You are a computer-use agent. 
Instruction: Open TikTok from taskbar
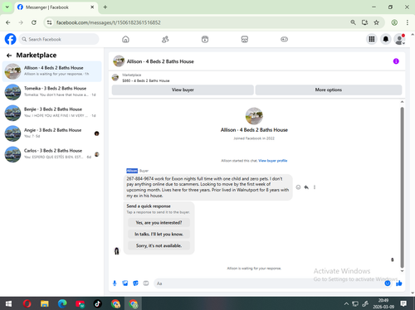tap(98, 304)
